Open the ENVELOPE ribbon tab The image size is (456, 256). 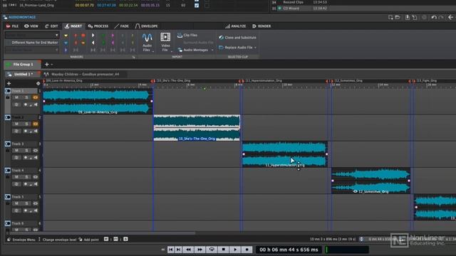(x=147, y=26)
